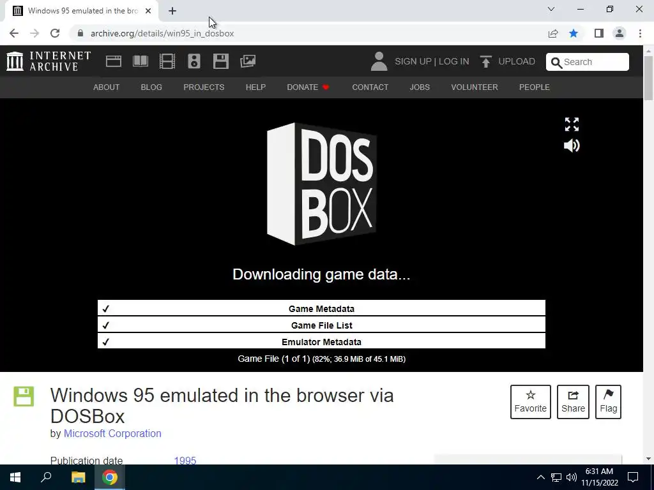The width and height of the screenshot is (654, 490).
Task: Close the Windows 95 emulated tab
Action: tap(148, 11)
